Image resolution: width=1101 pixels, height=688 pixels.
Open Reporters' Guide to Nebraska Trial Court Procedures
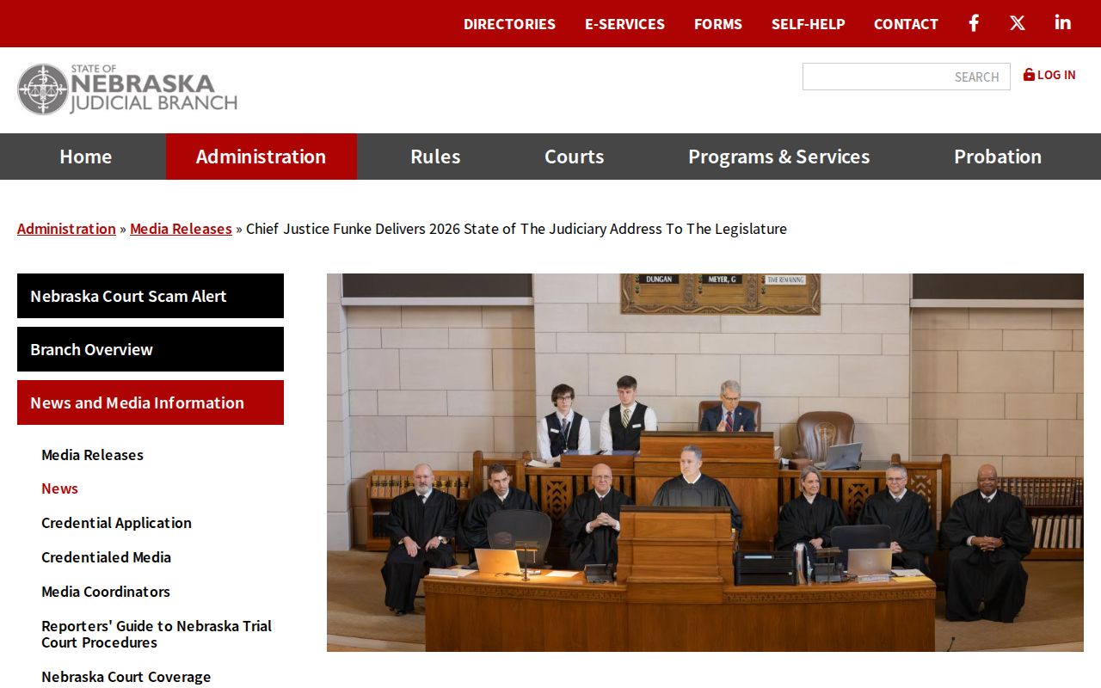157,634
